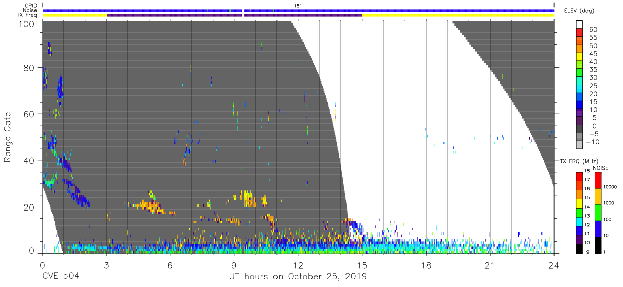The width and height of the screenshot is (623, 287).
Task: Click the 10000 label on NOISE scale
Action: pyautogui.click(x=611, y=187)
